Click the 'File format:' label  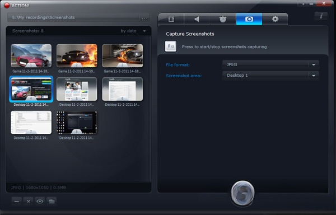click(x=178, y=65)
